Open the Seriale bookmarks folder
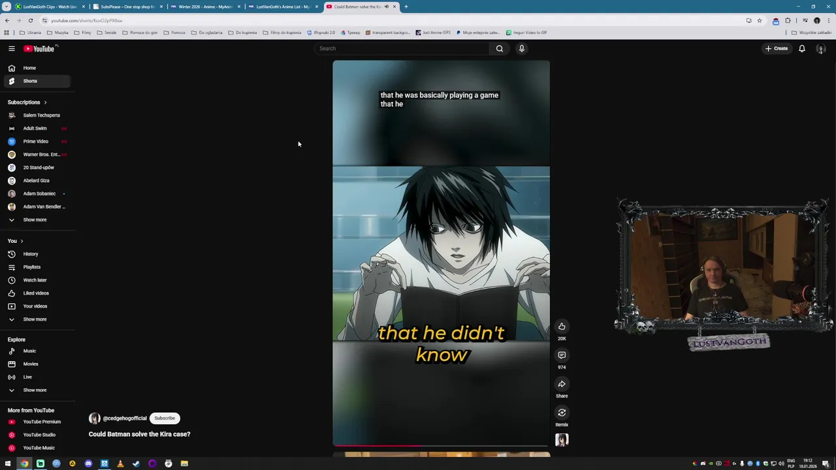This screenshot has width=836, height=470. click(x=106, y=33)
